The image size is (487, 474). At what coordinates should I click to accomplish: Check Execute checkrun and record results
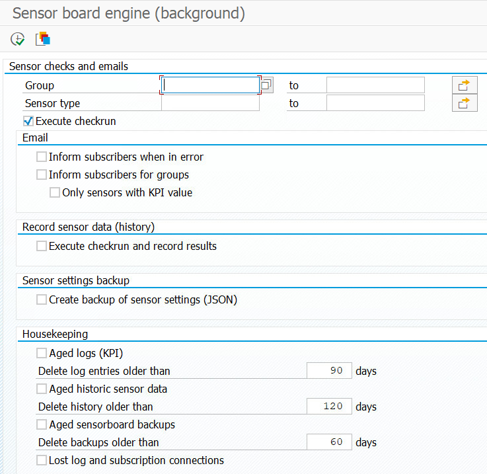42,246
